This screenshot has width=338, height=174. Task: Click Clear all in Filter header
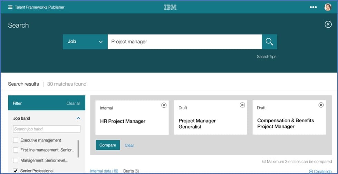point(73,103)
